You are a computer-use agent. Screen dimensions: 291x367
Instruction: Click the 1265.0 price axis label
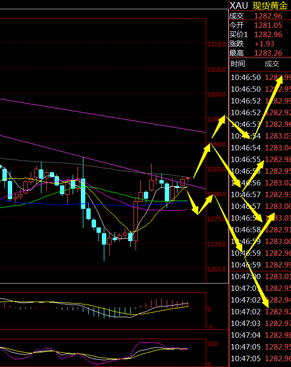coord(216,269)
